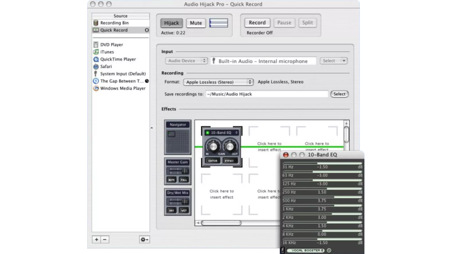
Task: Click the IN gain knob
Action: 213,146
